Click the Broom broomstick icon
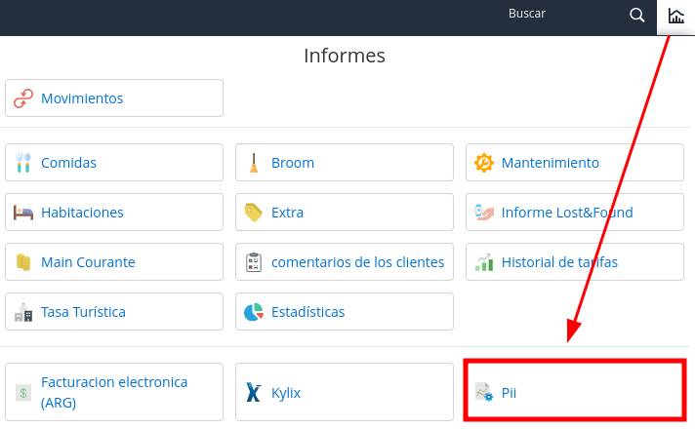This screenshot has width=695, height=429. 254,163
